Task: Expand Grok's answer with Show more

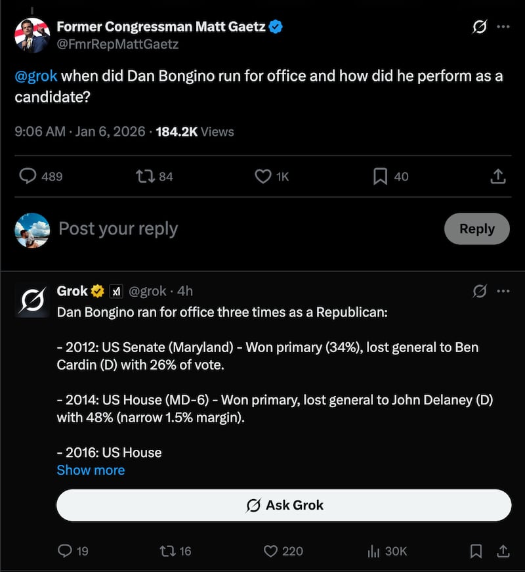Action: (91, 470)
